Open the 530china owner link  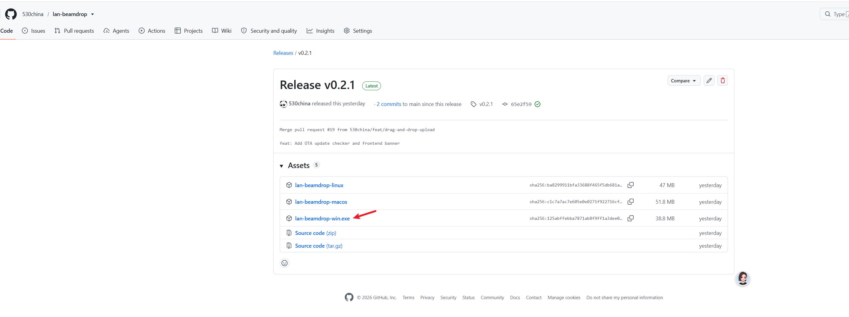33,14
